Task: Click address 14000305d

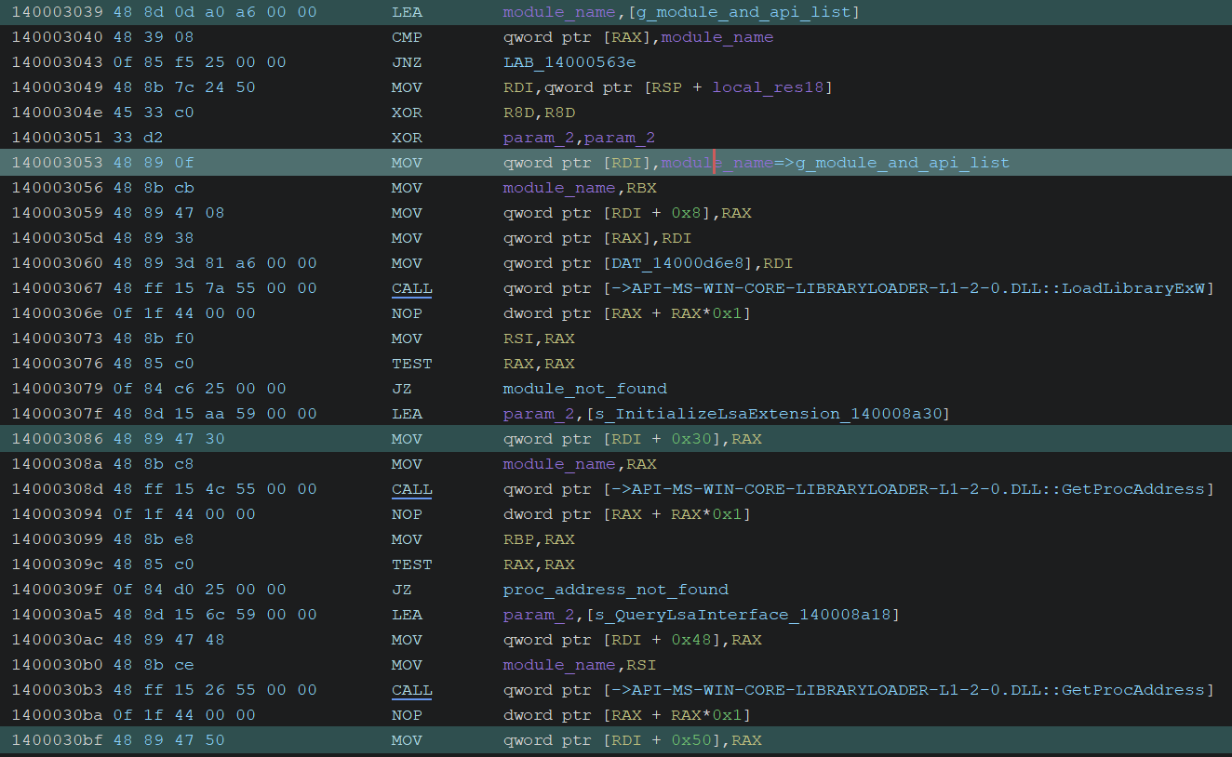Action: pos(56,238)
